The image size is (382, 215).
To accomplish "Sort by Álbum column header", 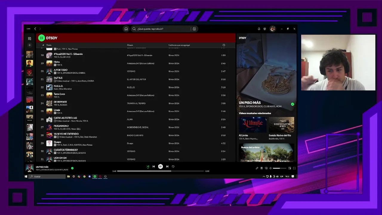I will (130, 45).
